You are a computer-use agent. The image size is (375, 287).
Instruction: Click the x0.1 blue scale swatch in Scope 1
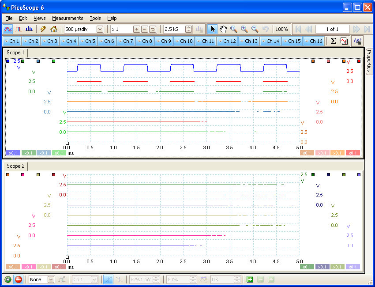click(13, 153)
